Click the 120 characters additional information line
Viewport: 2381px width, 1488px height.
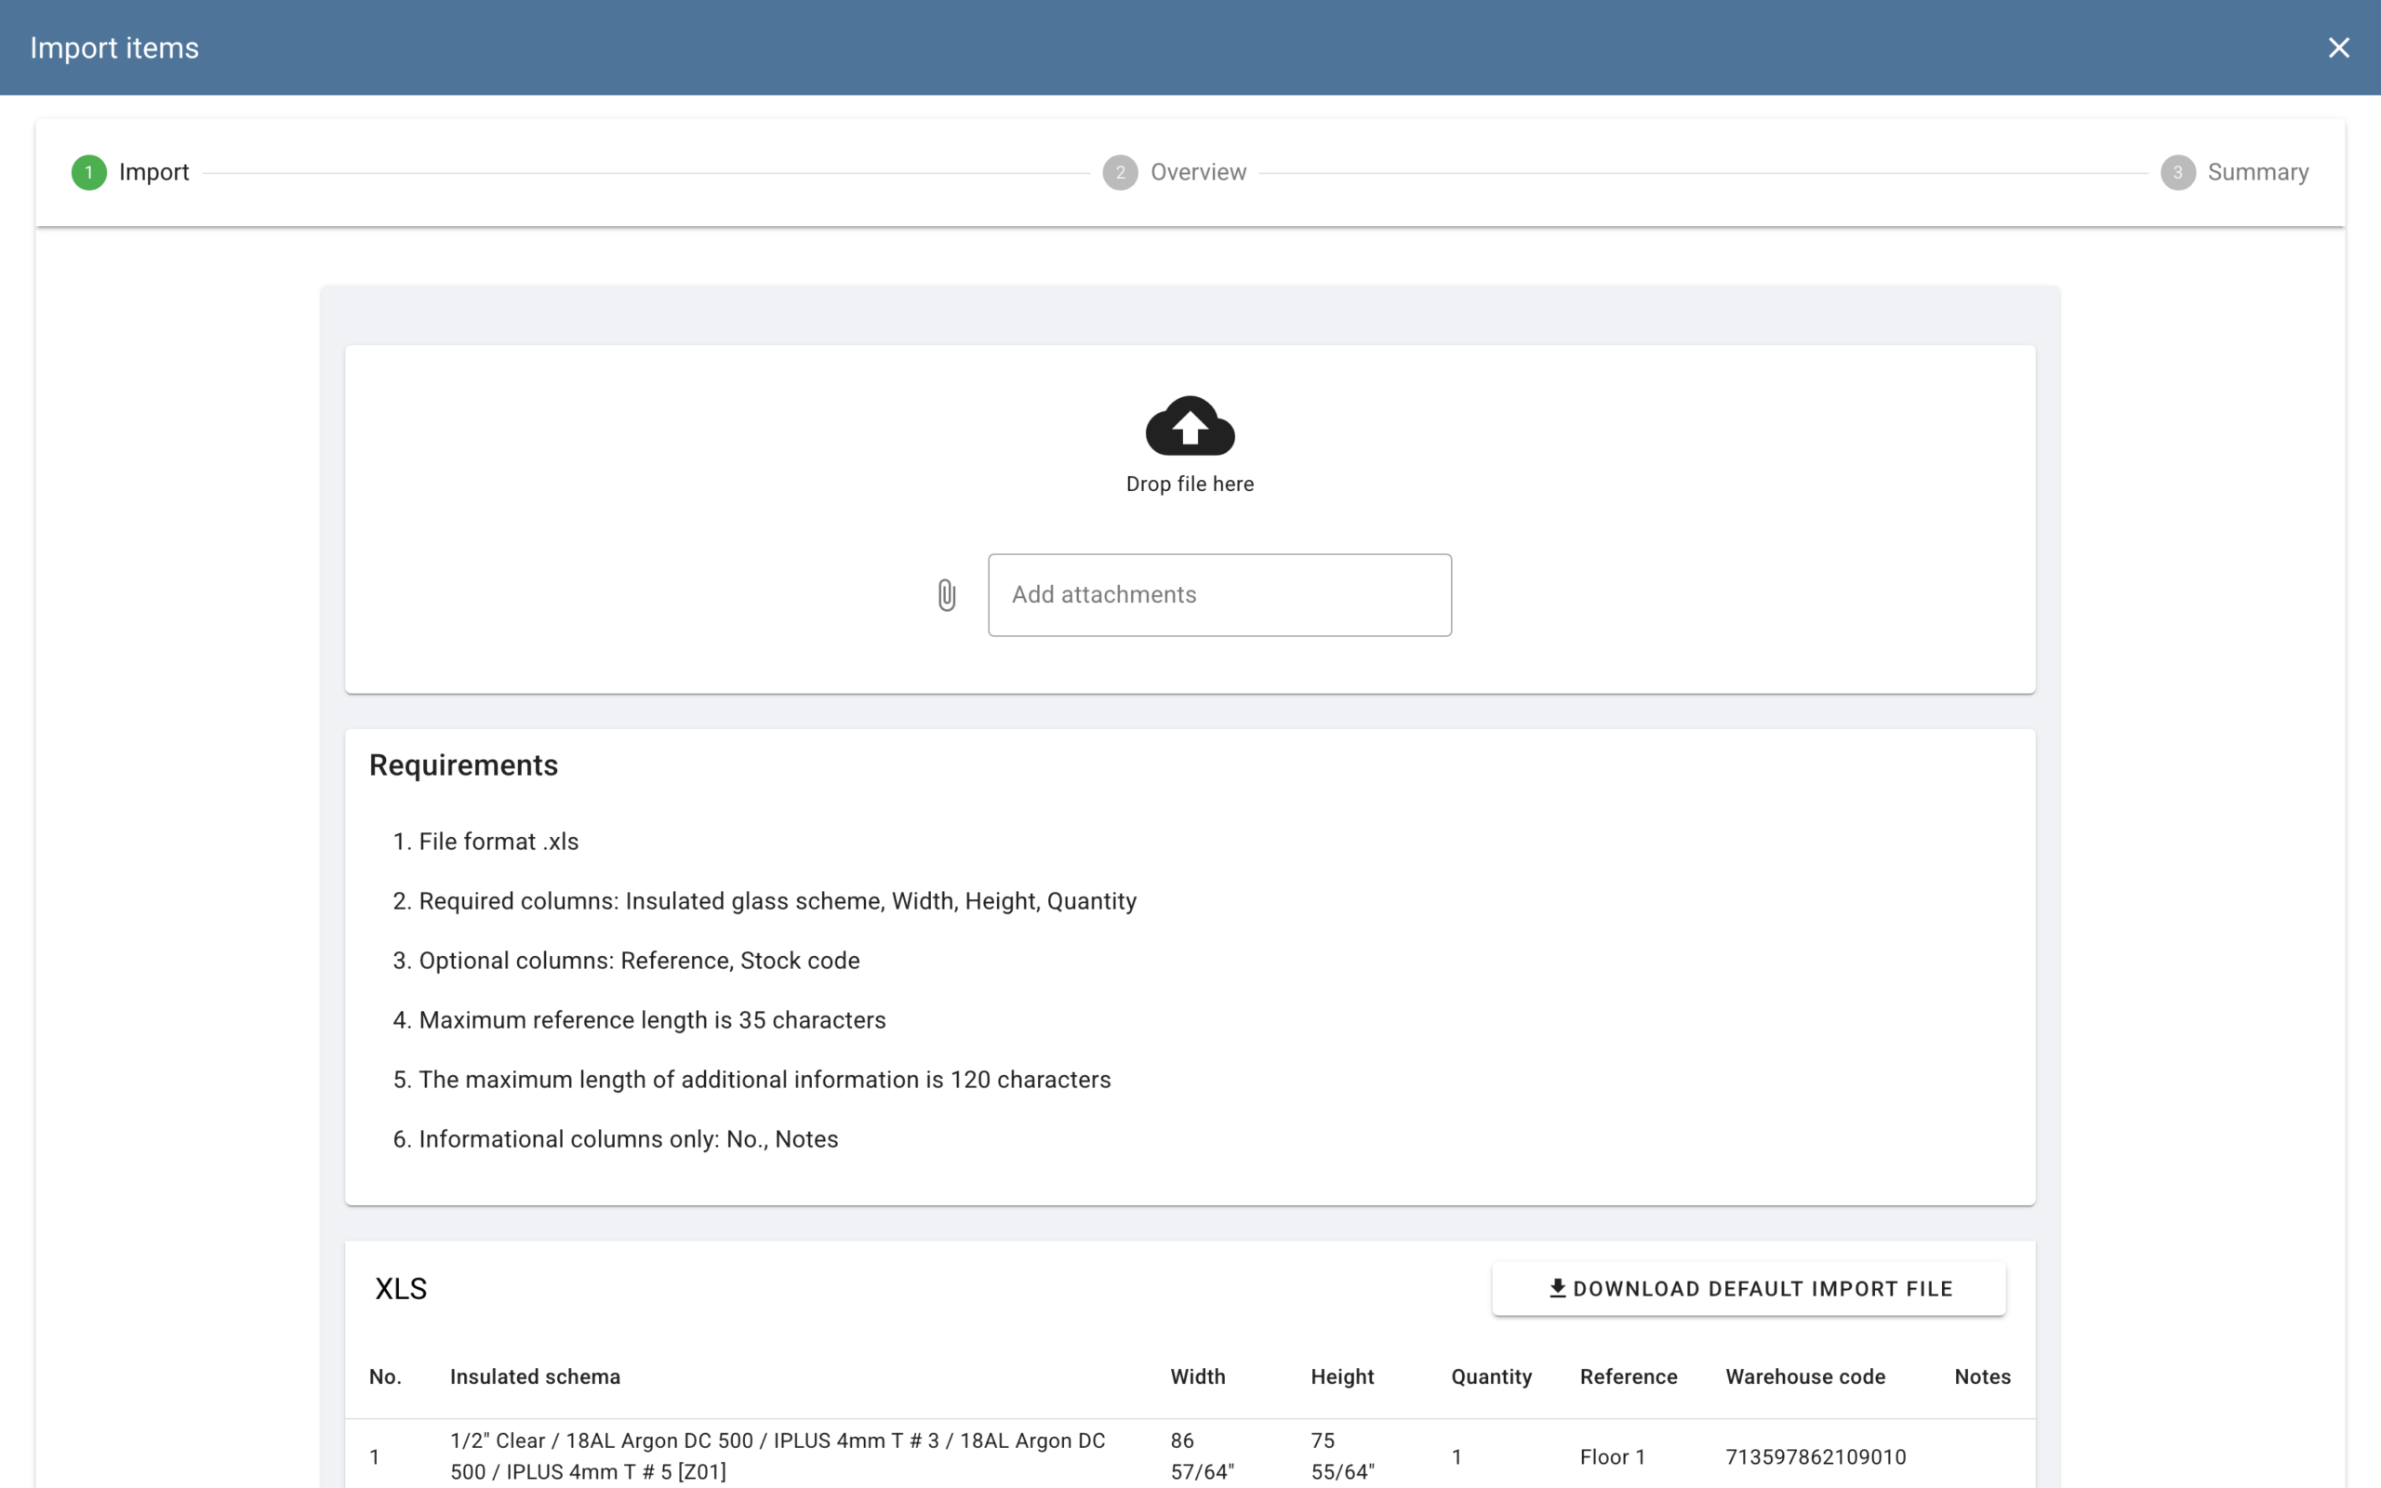click(765, 1080)
